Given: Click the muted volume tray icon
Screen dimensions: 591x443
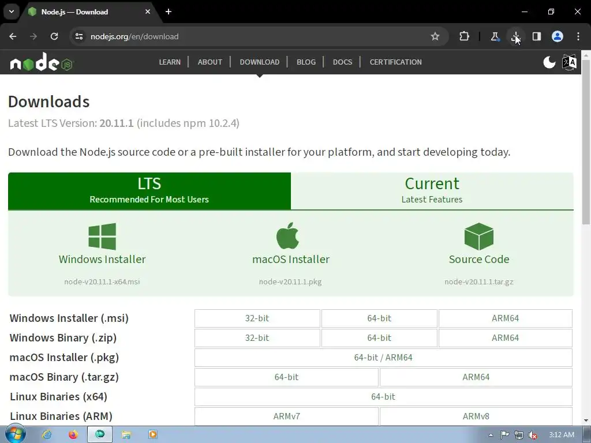Looking at the screenshot, I should (533, 435).
